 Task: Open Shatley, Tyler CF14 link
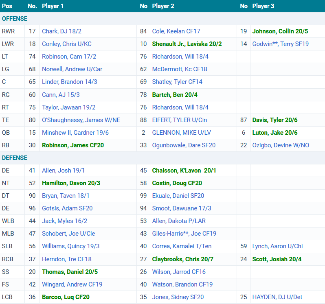177,82
